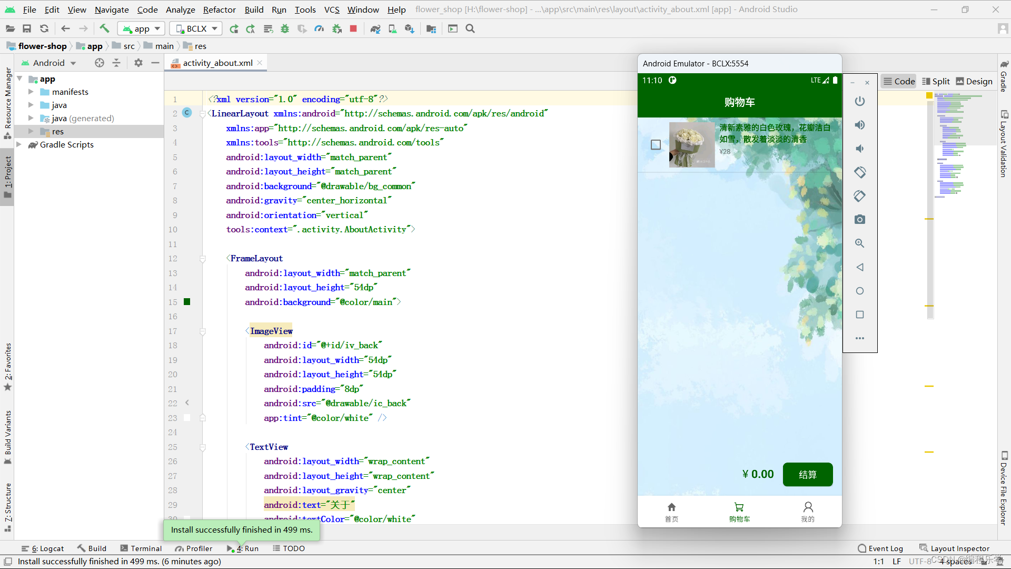This screenshot has height=569, width=1011.
Task: Collapse the app module node
Action: coord(19,79)
